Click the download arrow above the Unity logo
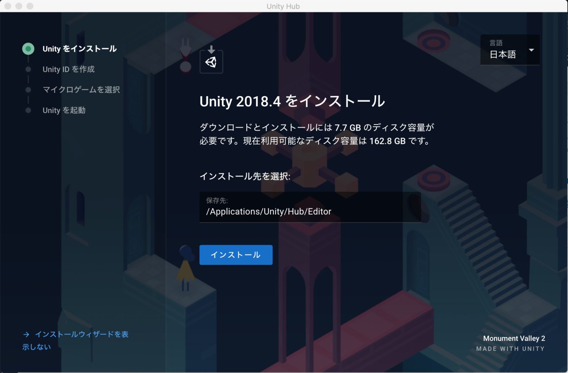The image size is (568, 373). click(x=211, y=48)
